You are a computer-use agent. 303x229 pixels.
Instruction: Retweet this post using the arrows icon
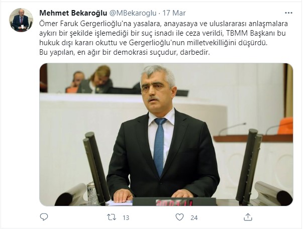[x=112, y=217]
